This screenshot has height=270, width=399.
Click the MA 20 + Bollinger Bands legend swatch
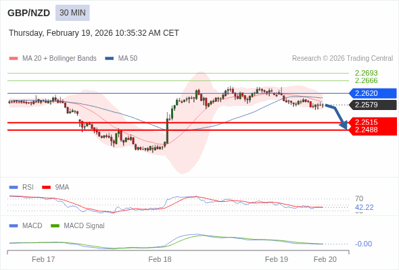pyautogui.click(x=14, y=59)
